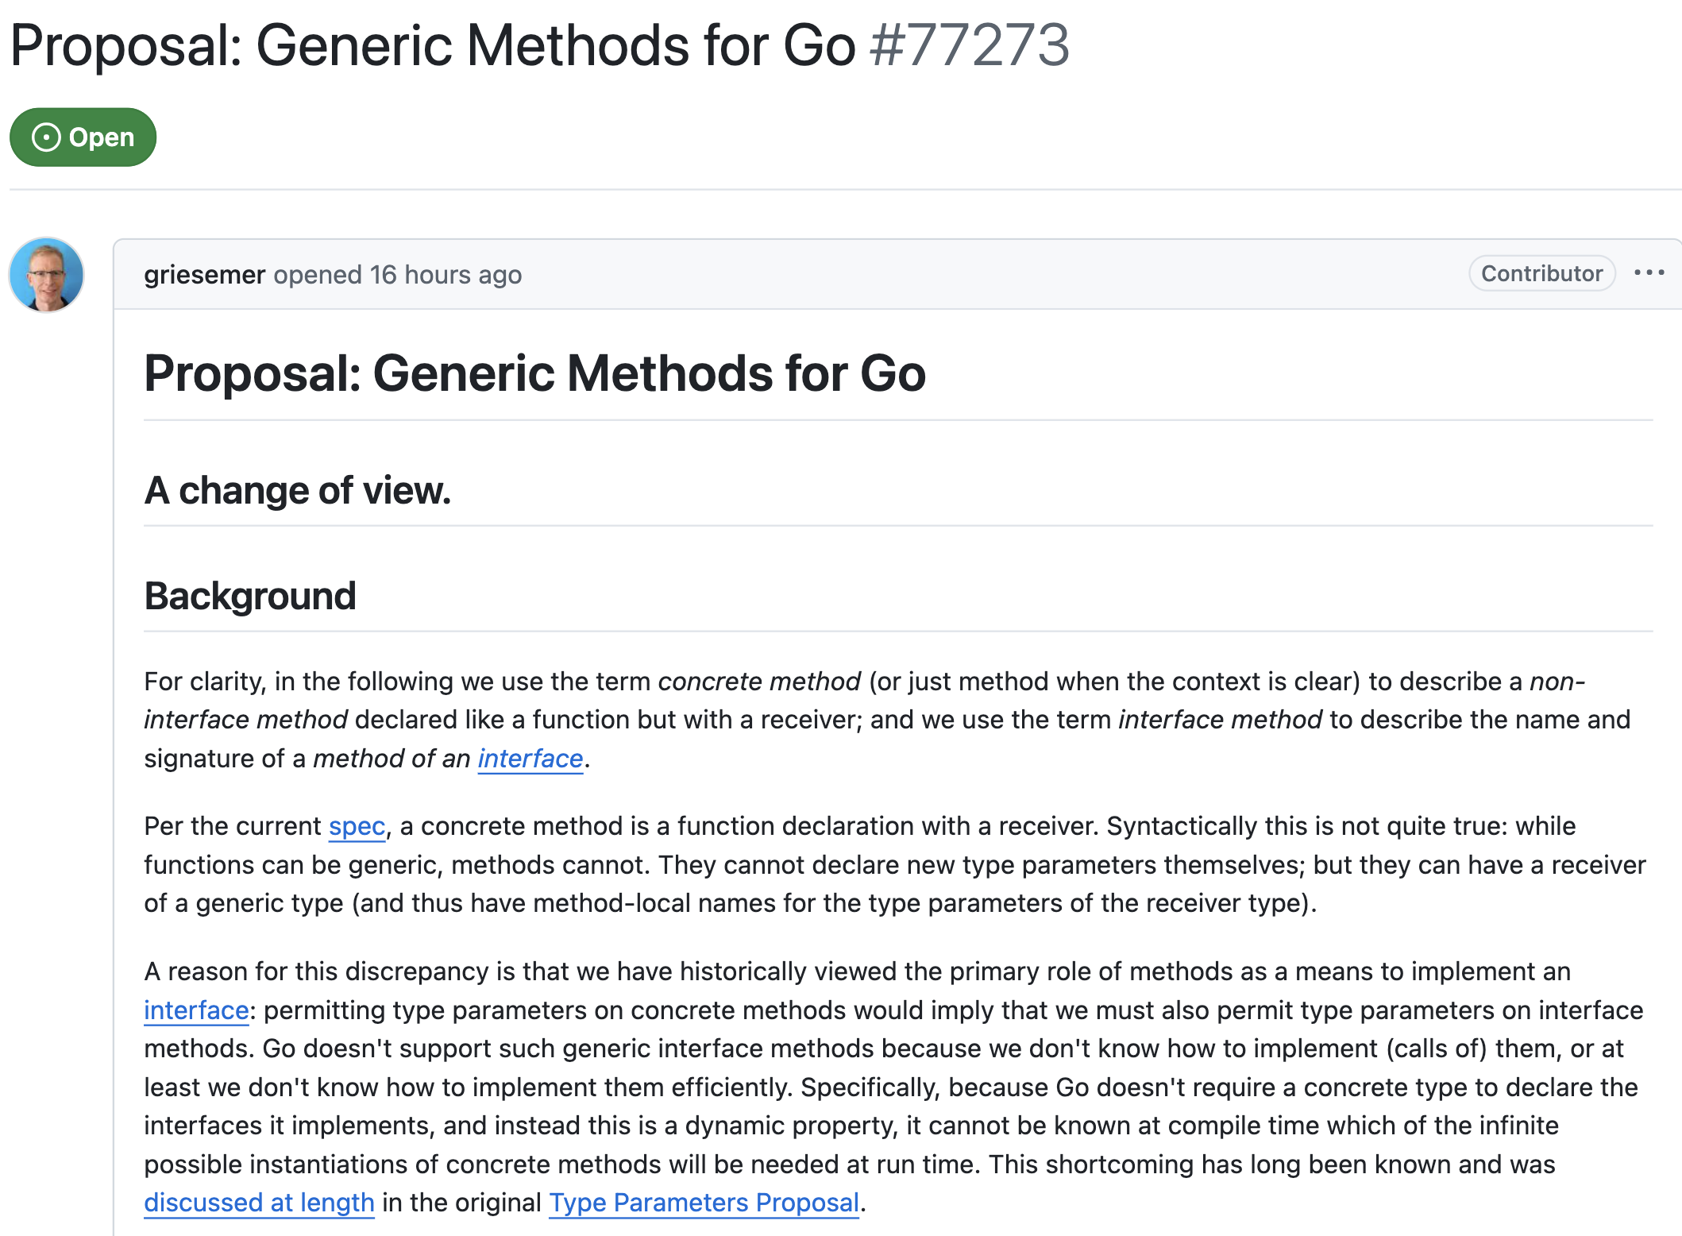Click the 'A change of view.' heading
Image resolution: width=1682 pixels, height=1236 pixels.
pyautogui.click(x=298, y=490)
